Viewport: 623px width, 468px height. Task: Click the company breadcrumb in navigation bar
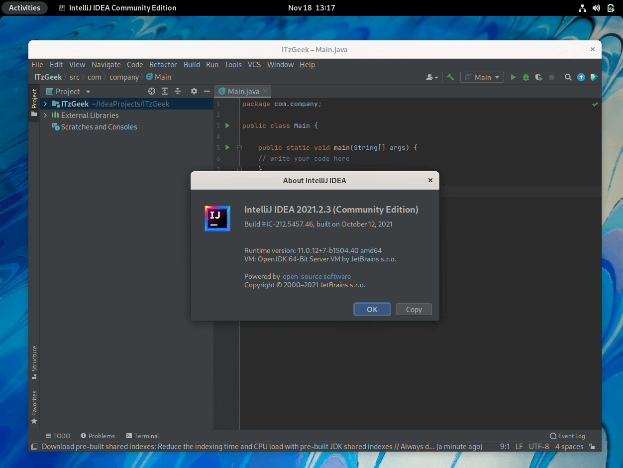point(124,77)
